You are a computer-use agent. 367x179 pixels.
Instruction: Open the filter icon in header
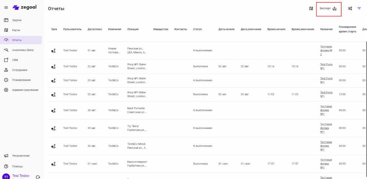(359, 9)
